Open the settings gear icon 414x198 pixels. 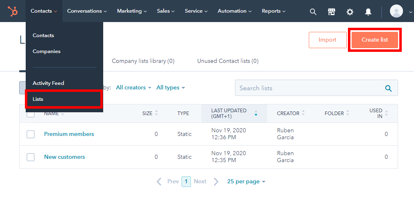[x=350, y=11]
